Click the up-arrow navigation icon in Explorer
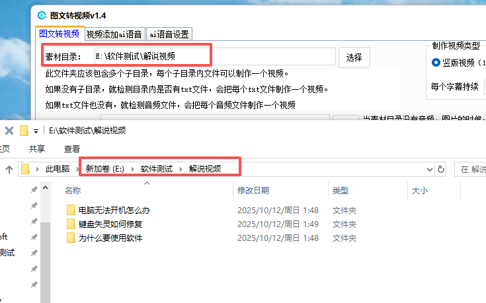 [9, 169]
